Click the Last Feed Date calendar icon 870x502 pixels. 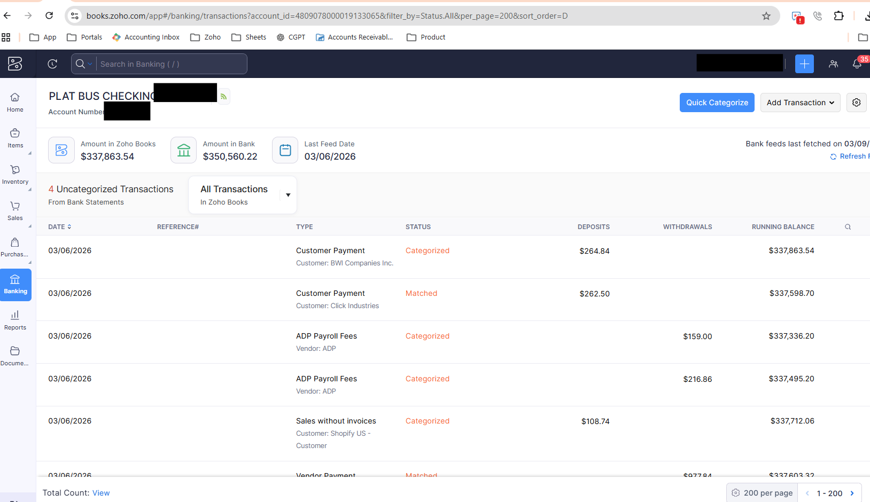pyautogui.click(x=285, y=150)
